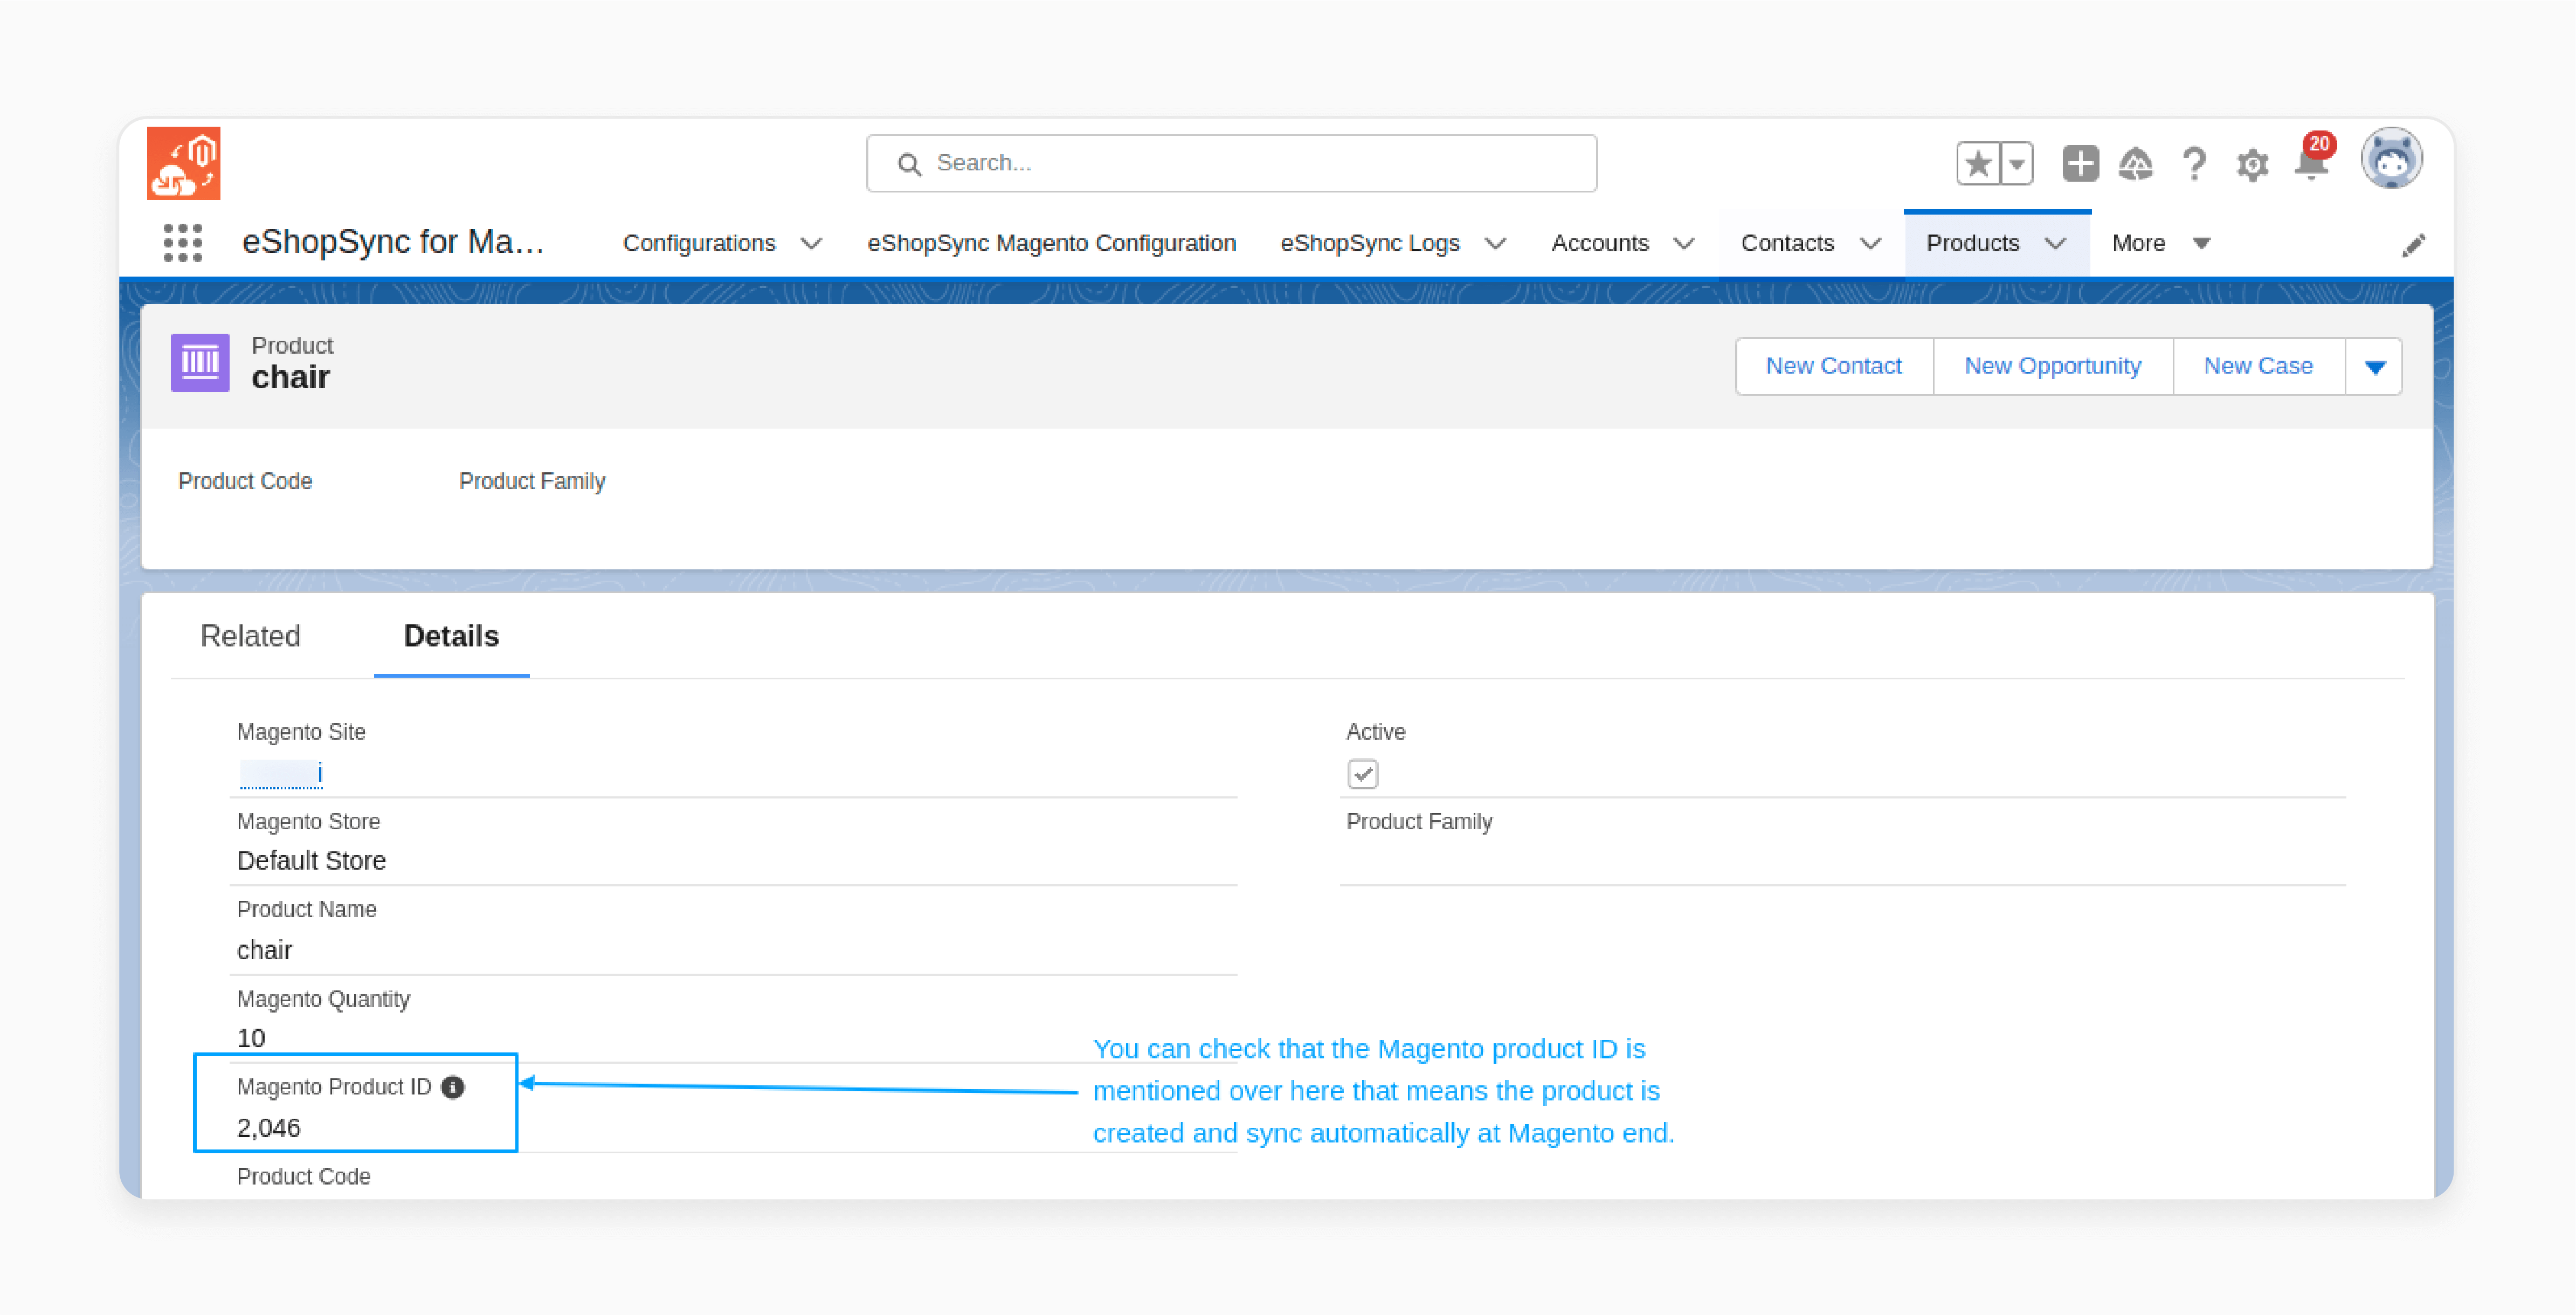This screenshot has height=1315, width=2576.
Task: Expand the Configurations tab chevron
Action: pos(811,244)
